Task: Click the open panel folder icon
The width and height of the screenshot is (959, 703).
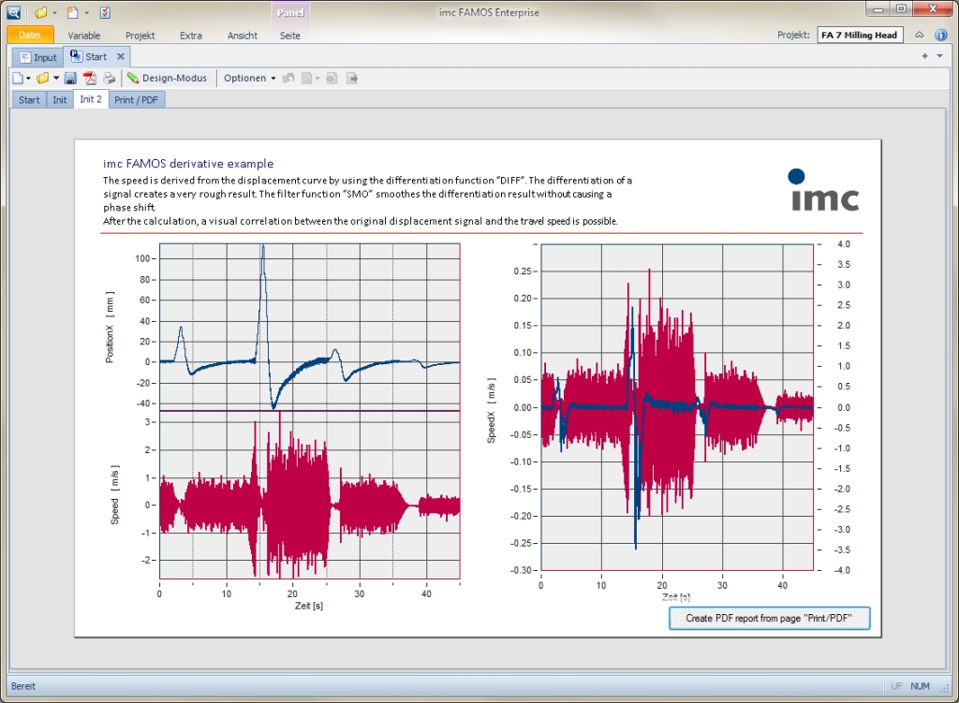Action: click(42, 79)
